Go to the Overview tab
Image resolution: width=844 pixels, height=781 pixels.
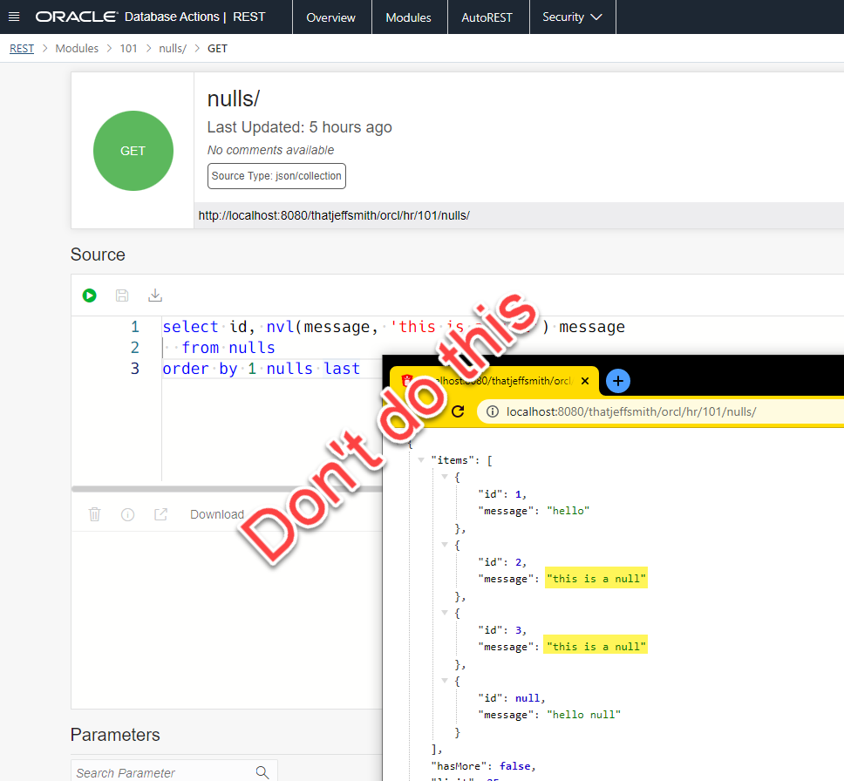(331, 17)
